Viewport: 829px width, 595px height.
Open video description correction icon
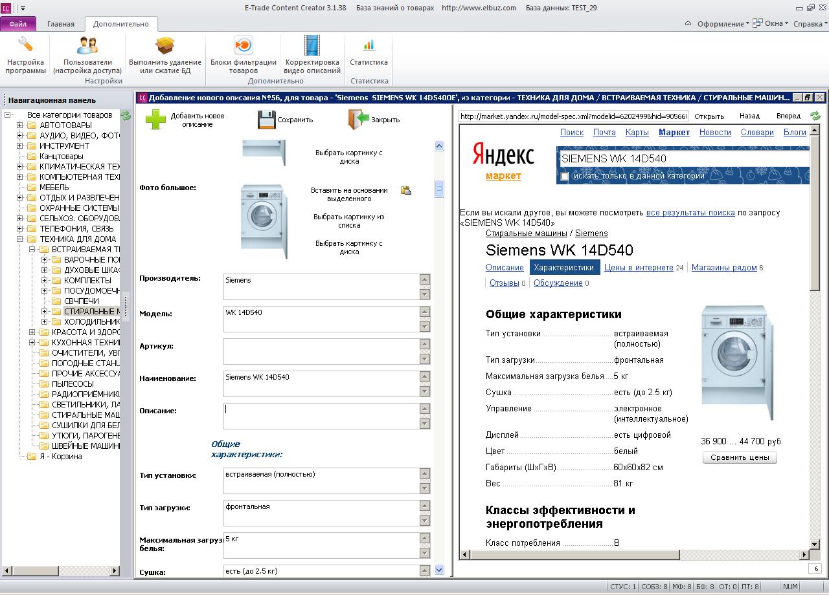click(x=312, y=45)
